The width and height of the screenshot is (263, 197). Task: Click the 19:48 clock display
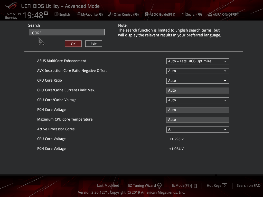click(33, 15)
